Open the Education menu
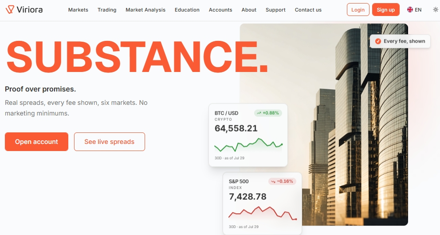The height and width of the screenshot is (235, 440). tap(187, 10)
